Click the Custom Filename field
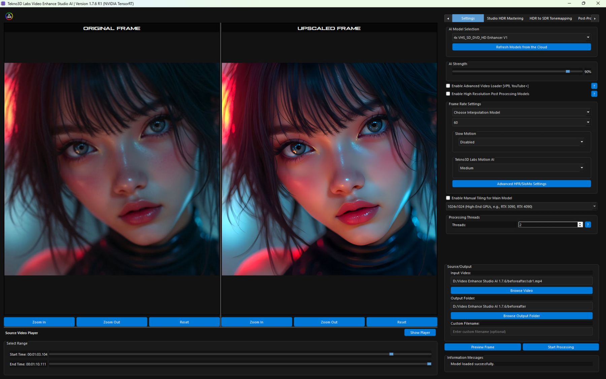This screenshot has width=606, height=379. (521, 331)
